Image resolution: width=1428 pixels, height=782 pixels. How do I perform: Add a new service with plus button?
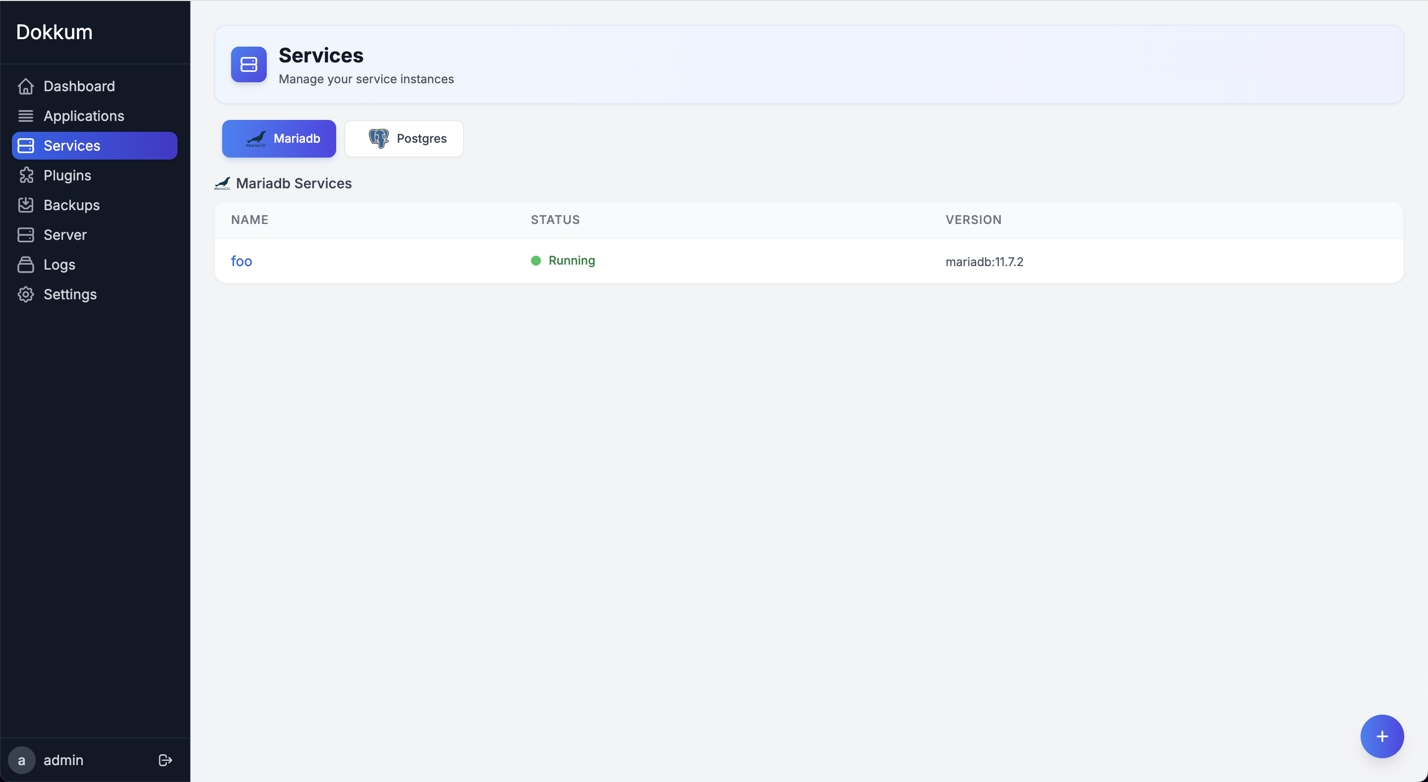pyautogui.click(x=1381, y=736)
